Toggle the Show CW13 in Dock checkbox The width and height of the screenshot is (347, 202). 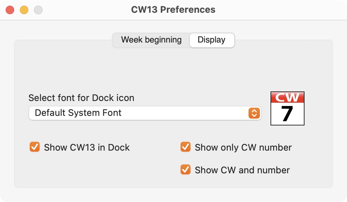[35, 147]
